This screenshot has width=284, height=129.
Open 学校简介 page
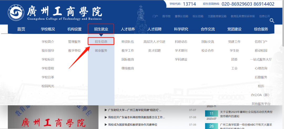click(48, 42)
